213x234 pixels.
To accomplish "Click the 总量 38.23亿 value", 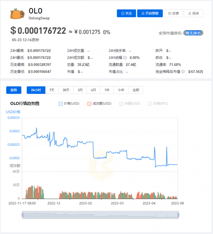I will 83,65.
